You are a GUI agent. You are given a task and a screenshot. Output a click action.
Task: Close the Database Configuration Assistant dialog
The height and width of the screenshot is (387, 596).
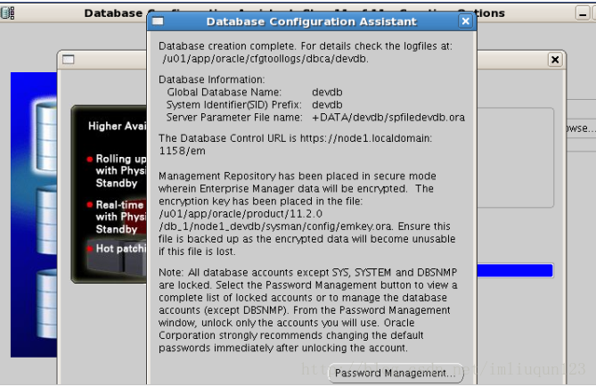[465, 21]
